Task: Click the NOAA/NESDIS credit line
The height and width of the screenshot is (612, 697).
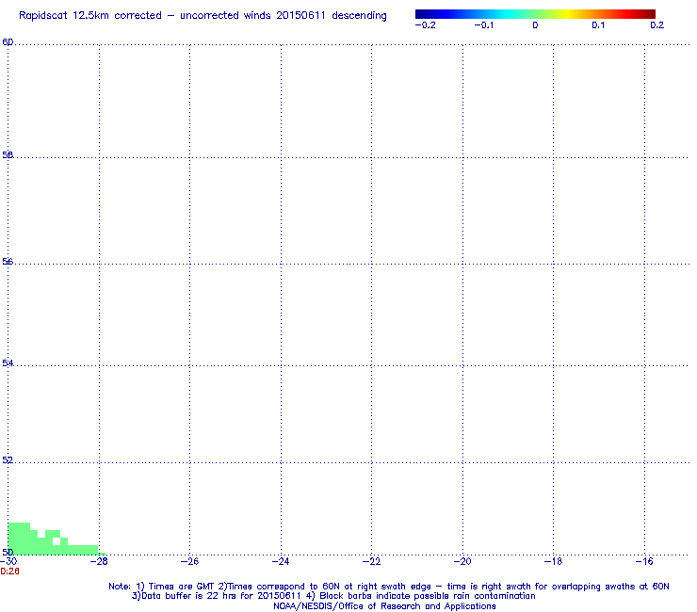Action: (x=384, y=606)
